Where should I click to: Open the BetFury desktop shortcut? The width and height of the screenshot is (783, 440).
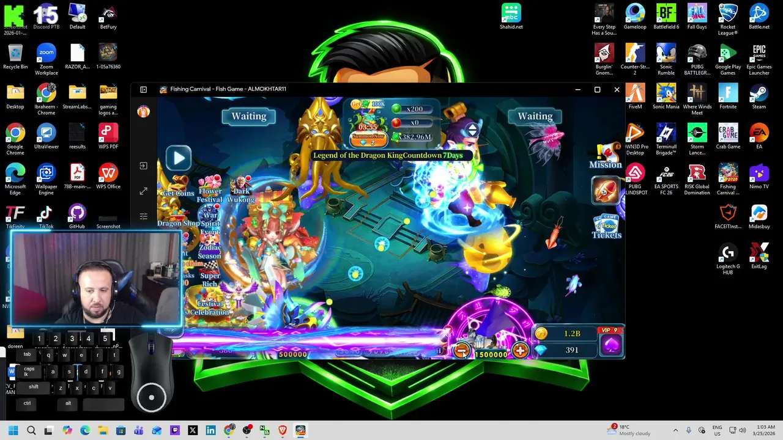click(x=108, y=17)
